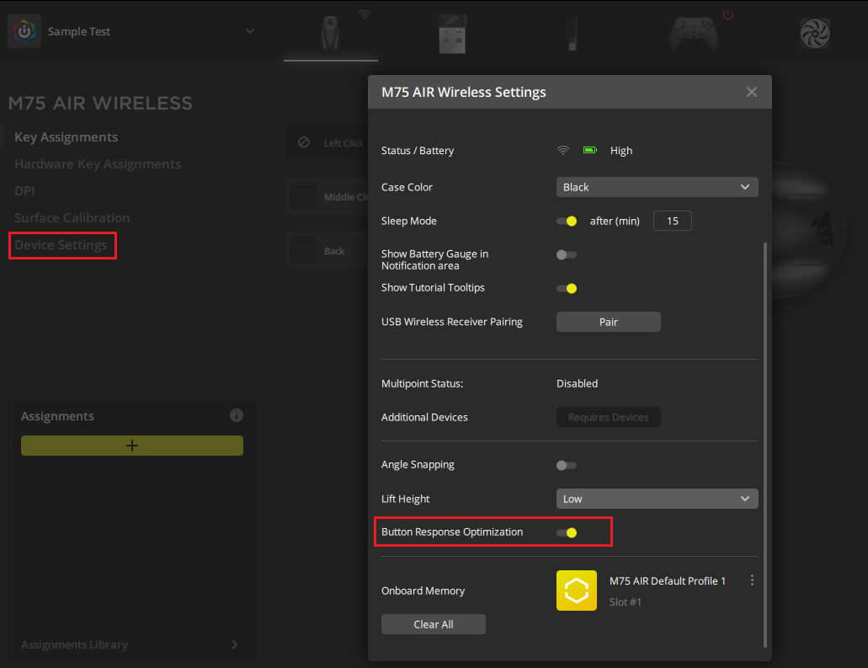The image size is (868, 668).
Task: Turn off Button Response Optimization
Action: point(566,532)
